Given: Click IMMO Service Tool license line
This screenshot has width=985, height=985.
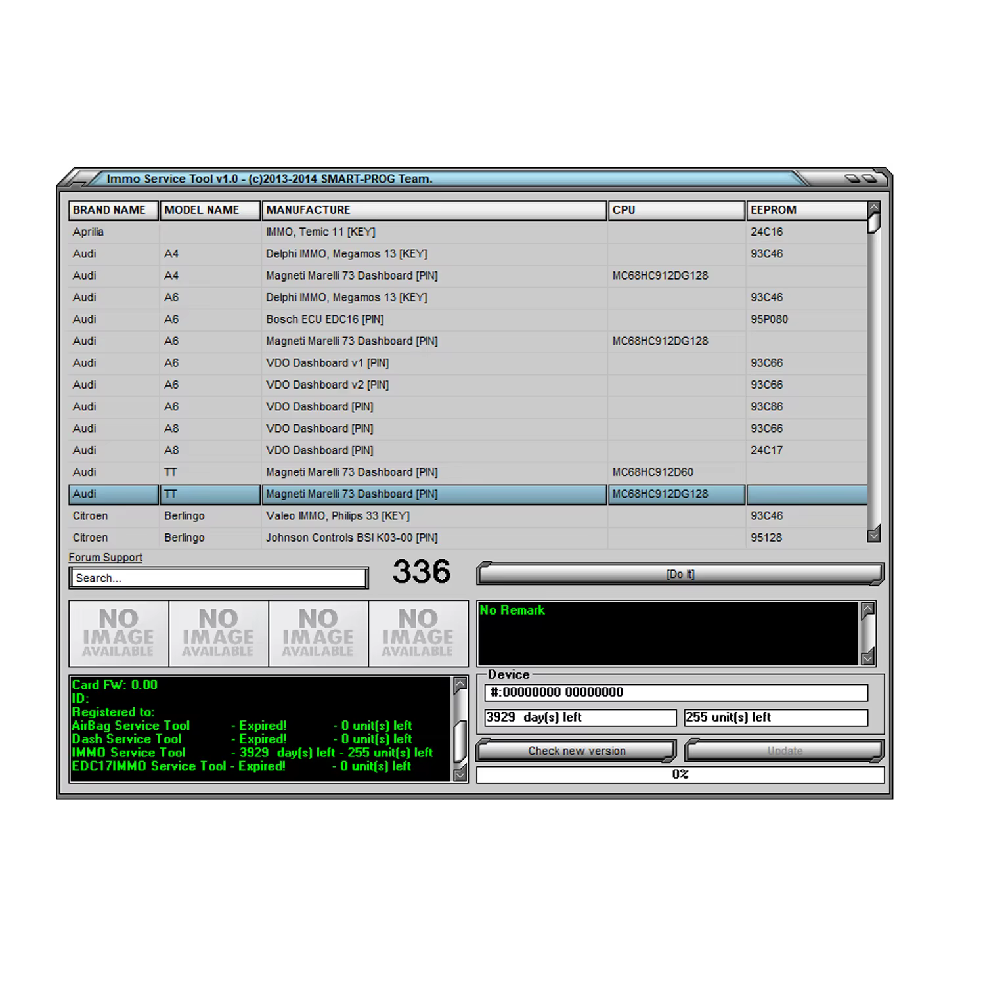Looking at the screenshot, I should pyautogui.click(x=253, y=753).
